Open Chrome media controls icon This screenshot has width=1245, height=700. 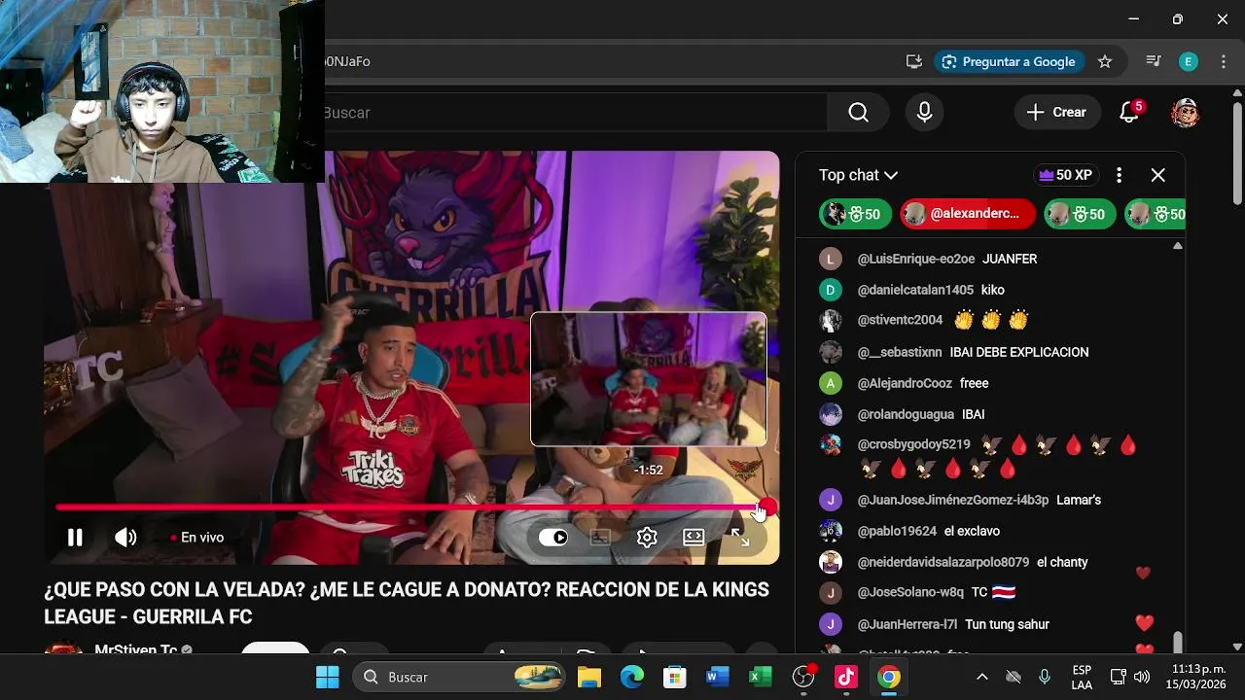[x=1154, y=61]
